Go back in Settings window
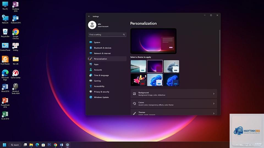The height and width of the screenshot is (148, 264). (89, 16)
